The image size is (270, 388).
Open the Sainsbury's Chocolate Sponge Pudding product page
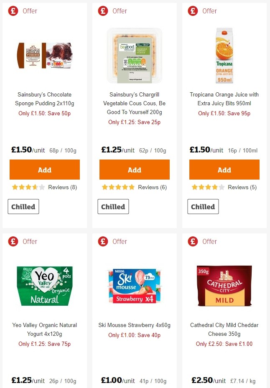(x=44, y=99)
